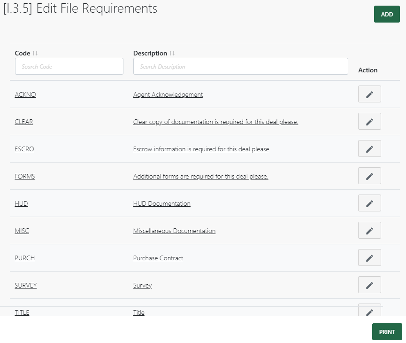Open the Miscellaneous Documentation description link

click(x=174, y=231)
